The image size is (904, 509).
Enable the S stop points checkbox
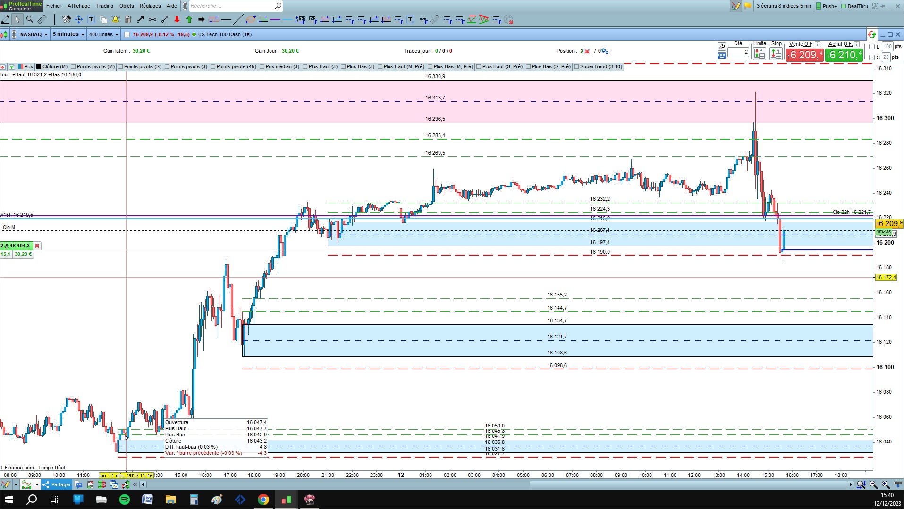click(x=872, y=57)
